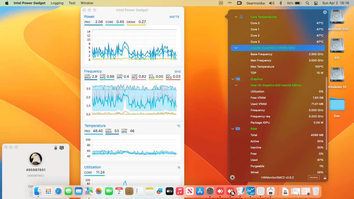Open the Intel Power Gadget app menu

point(30,3)
